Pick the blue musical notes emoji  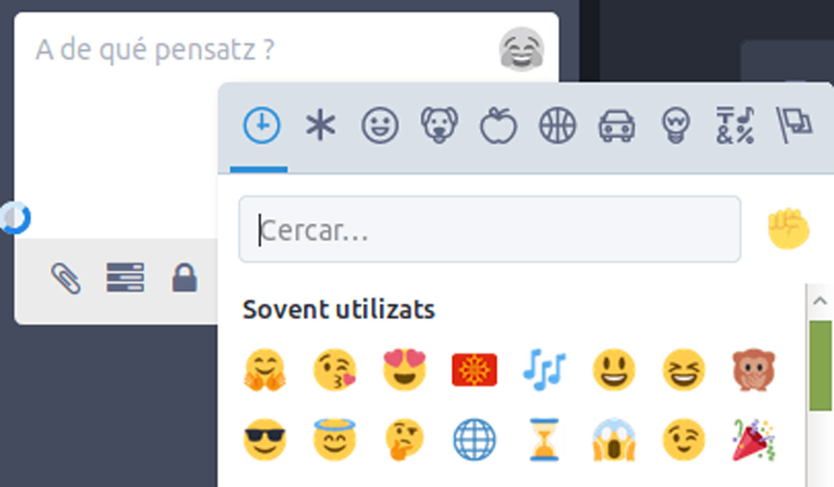point(545,370)
